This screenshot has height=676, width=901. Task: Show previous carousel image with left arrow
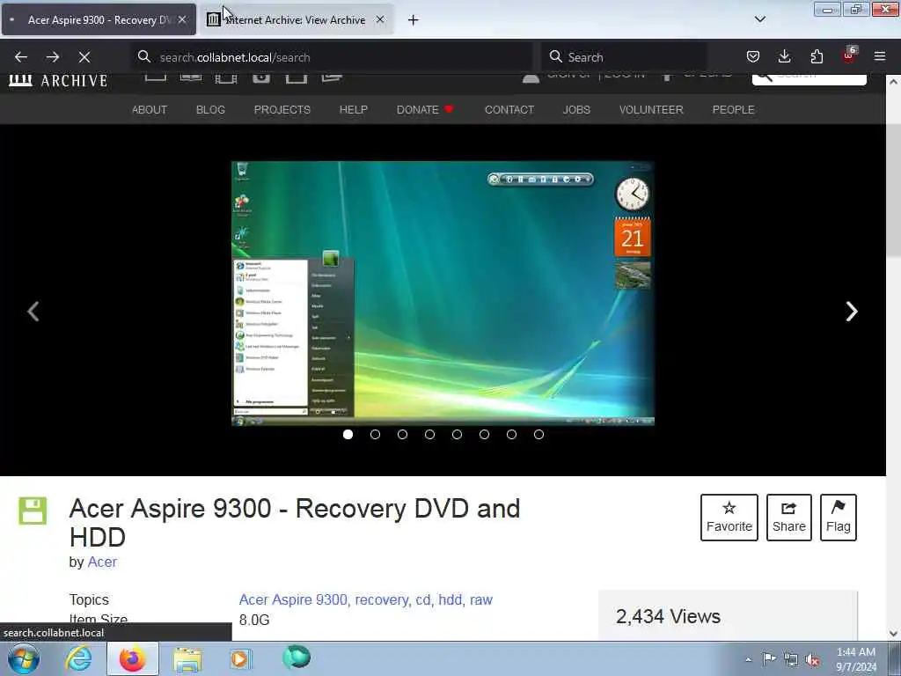pos(33,312)
